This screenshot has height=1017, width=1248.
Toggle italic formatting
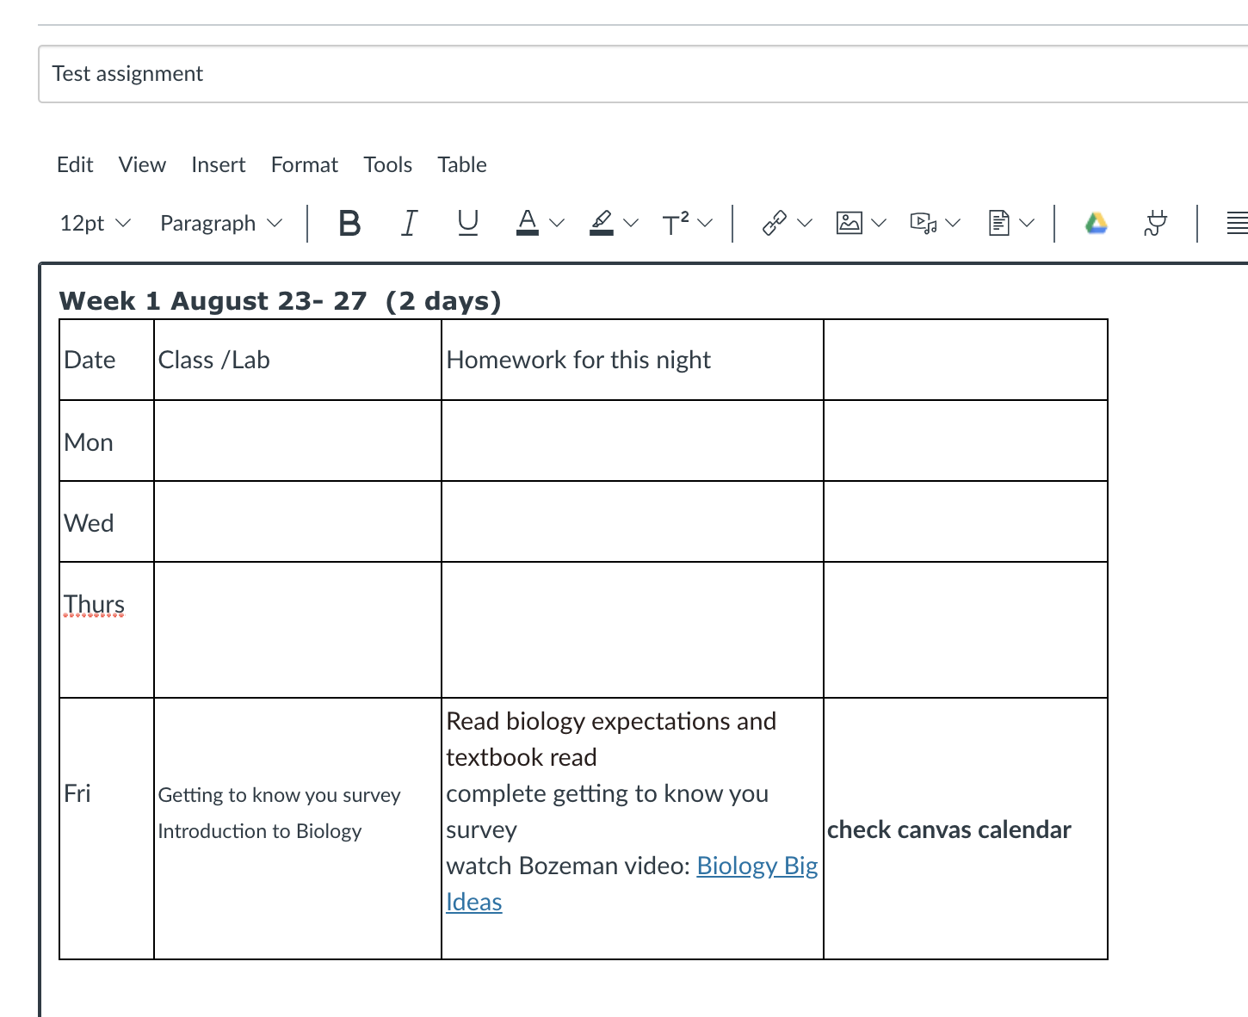coord(409,223)
